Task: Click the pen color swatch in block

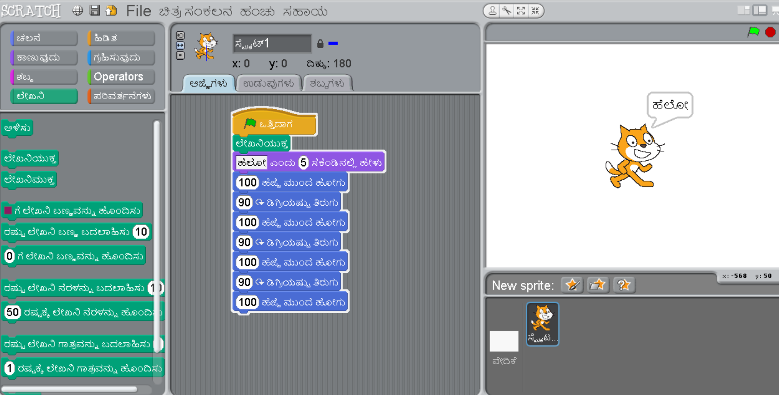Action: click(x=8, y=211)
